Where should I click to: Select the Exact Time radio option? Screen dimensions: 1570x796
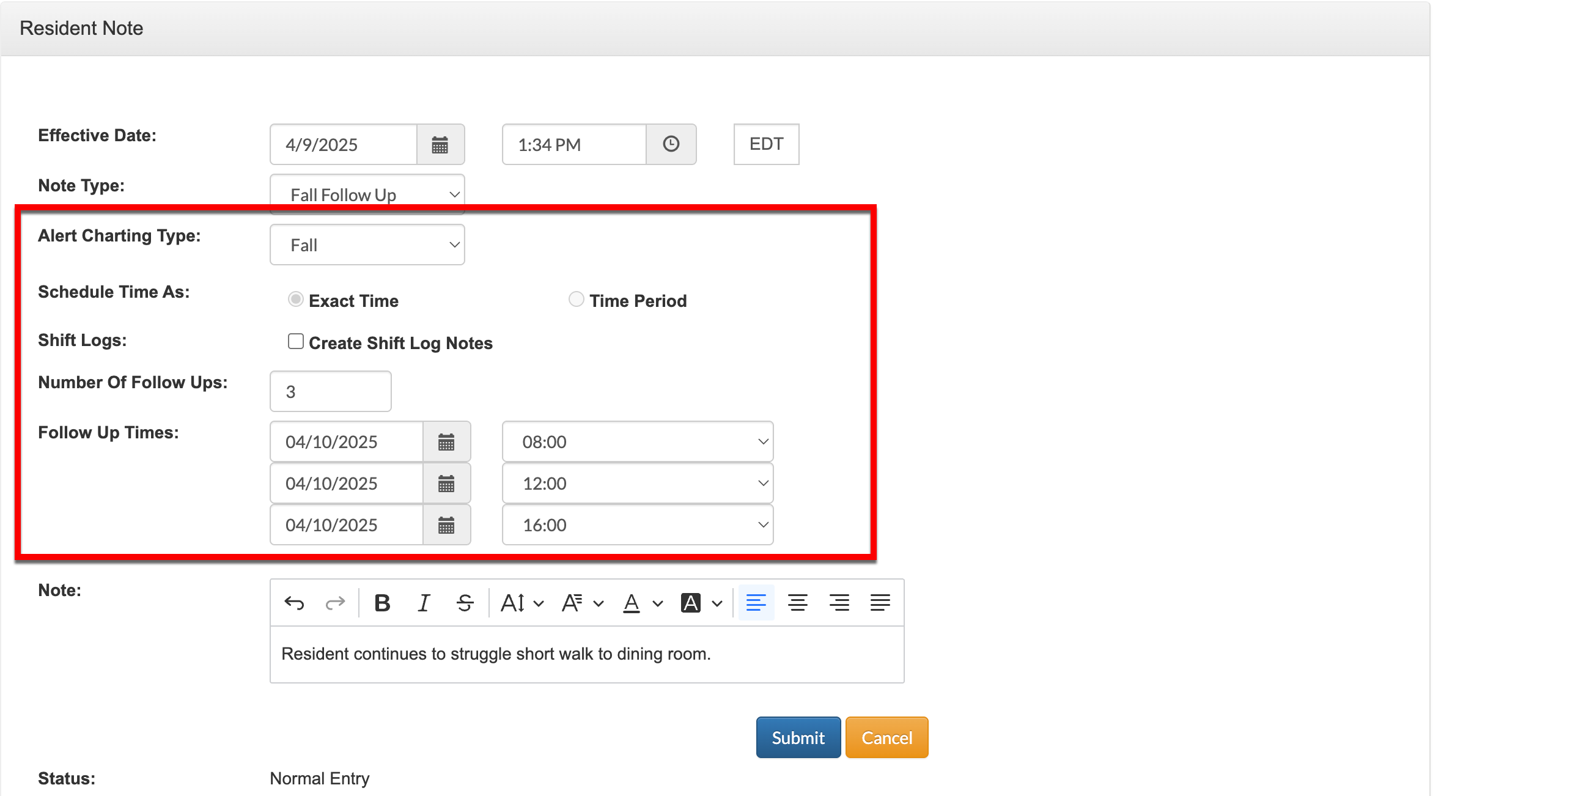coord(296,300)
